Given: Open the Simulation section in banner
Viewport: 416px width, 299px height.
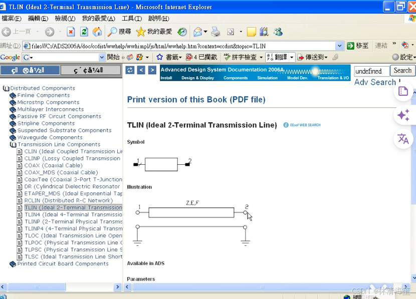Looking at the screenshot, I should [267, 78].
